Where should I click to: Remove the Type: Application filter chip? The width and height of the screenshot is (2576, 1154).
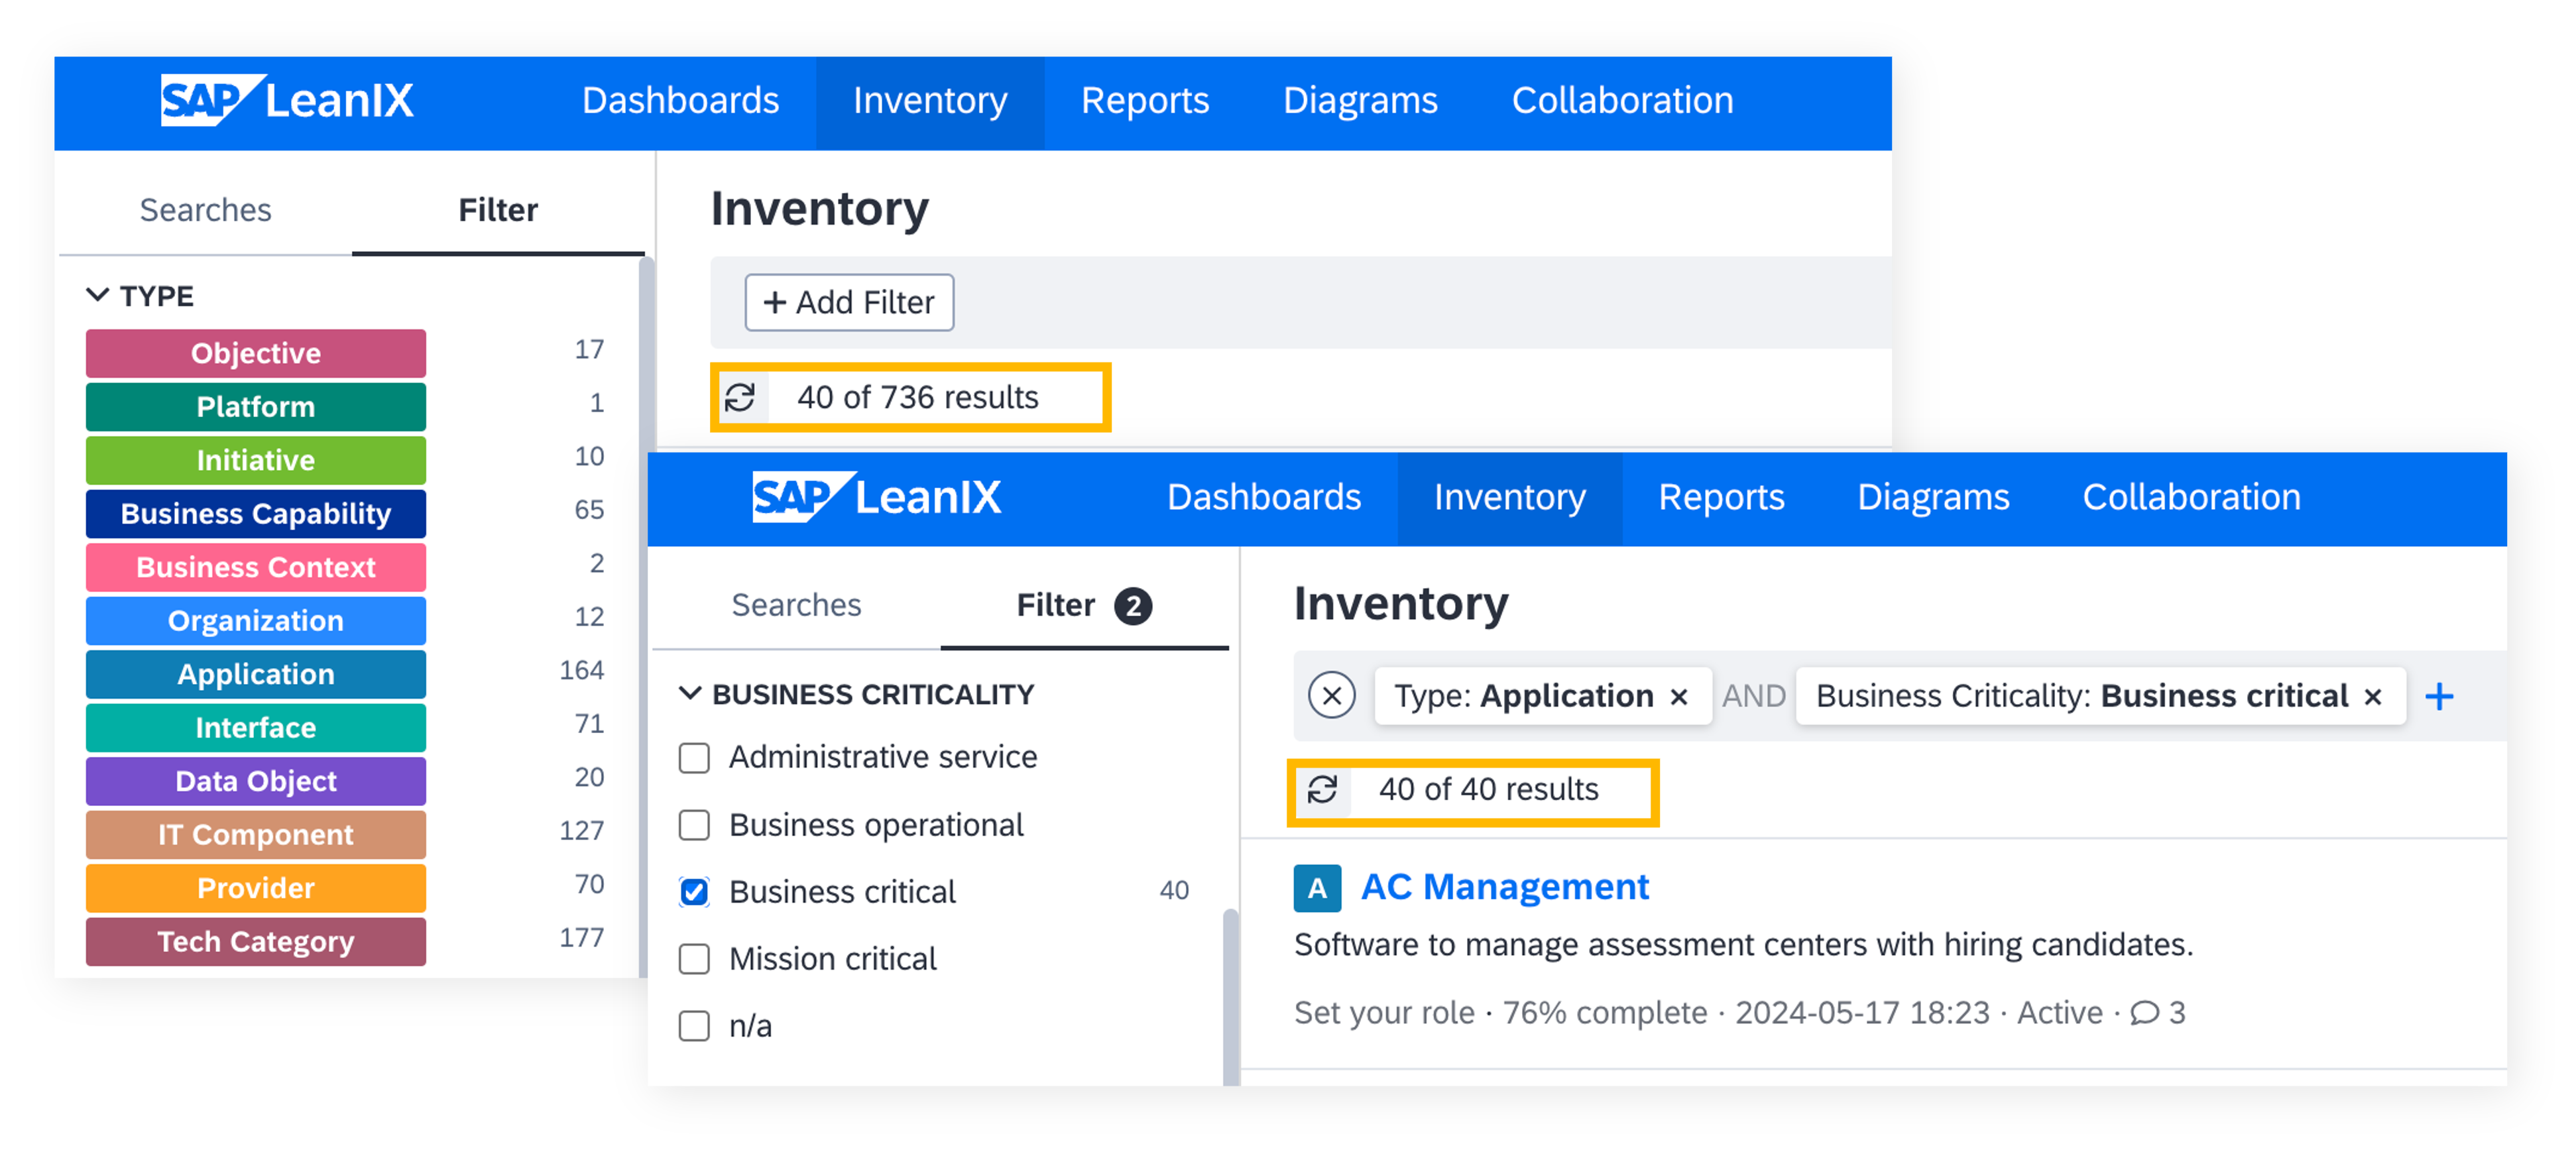pyautogui.click(x=1679, y=697)
